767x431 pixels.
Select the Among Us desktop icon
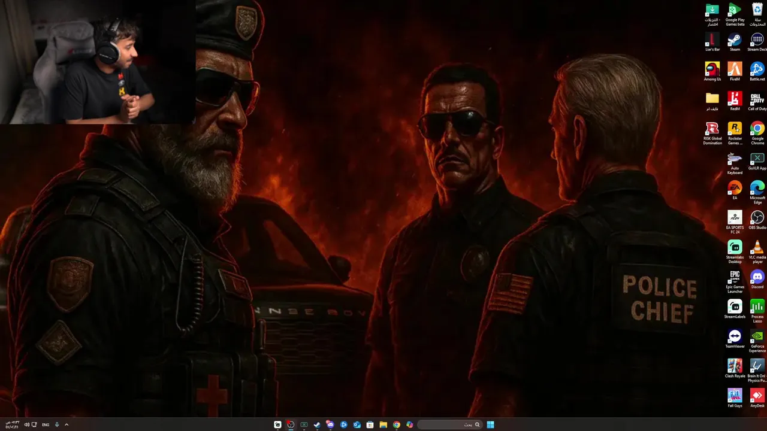click(x=712, y=72)
